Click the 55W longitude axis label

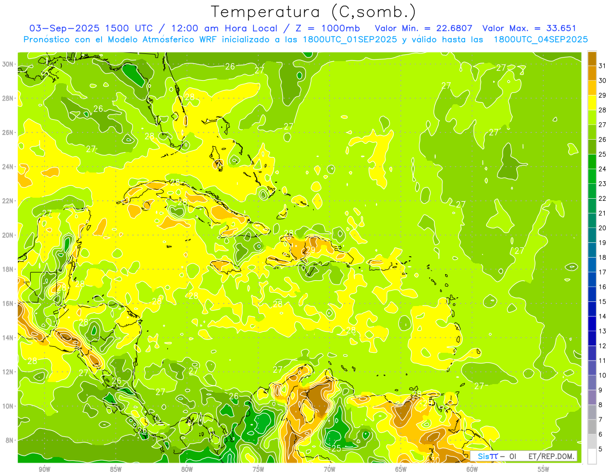(x=544, y=469)
